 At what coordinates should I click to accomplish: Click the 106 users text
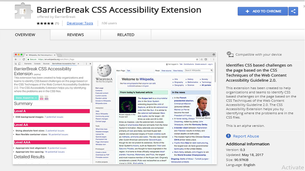[109, 23]
